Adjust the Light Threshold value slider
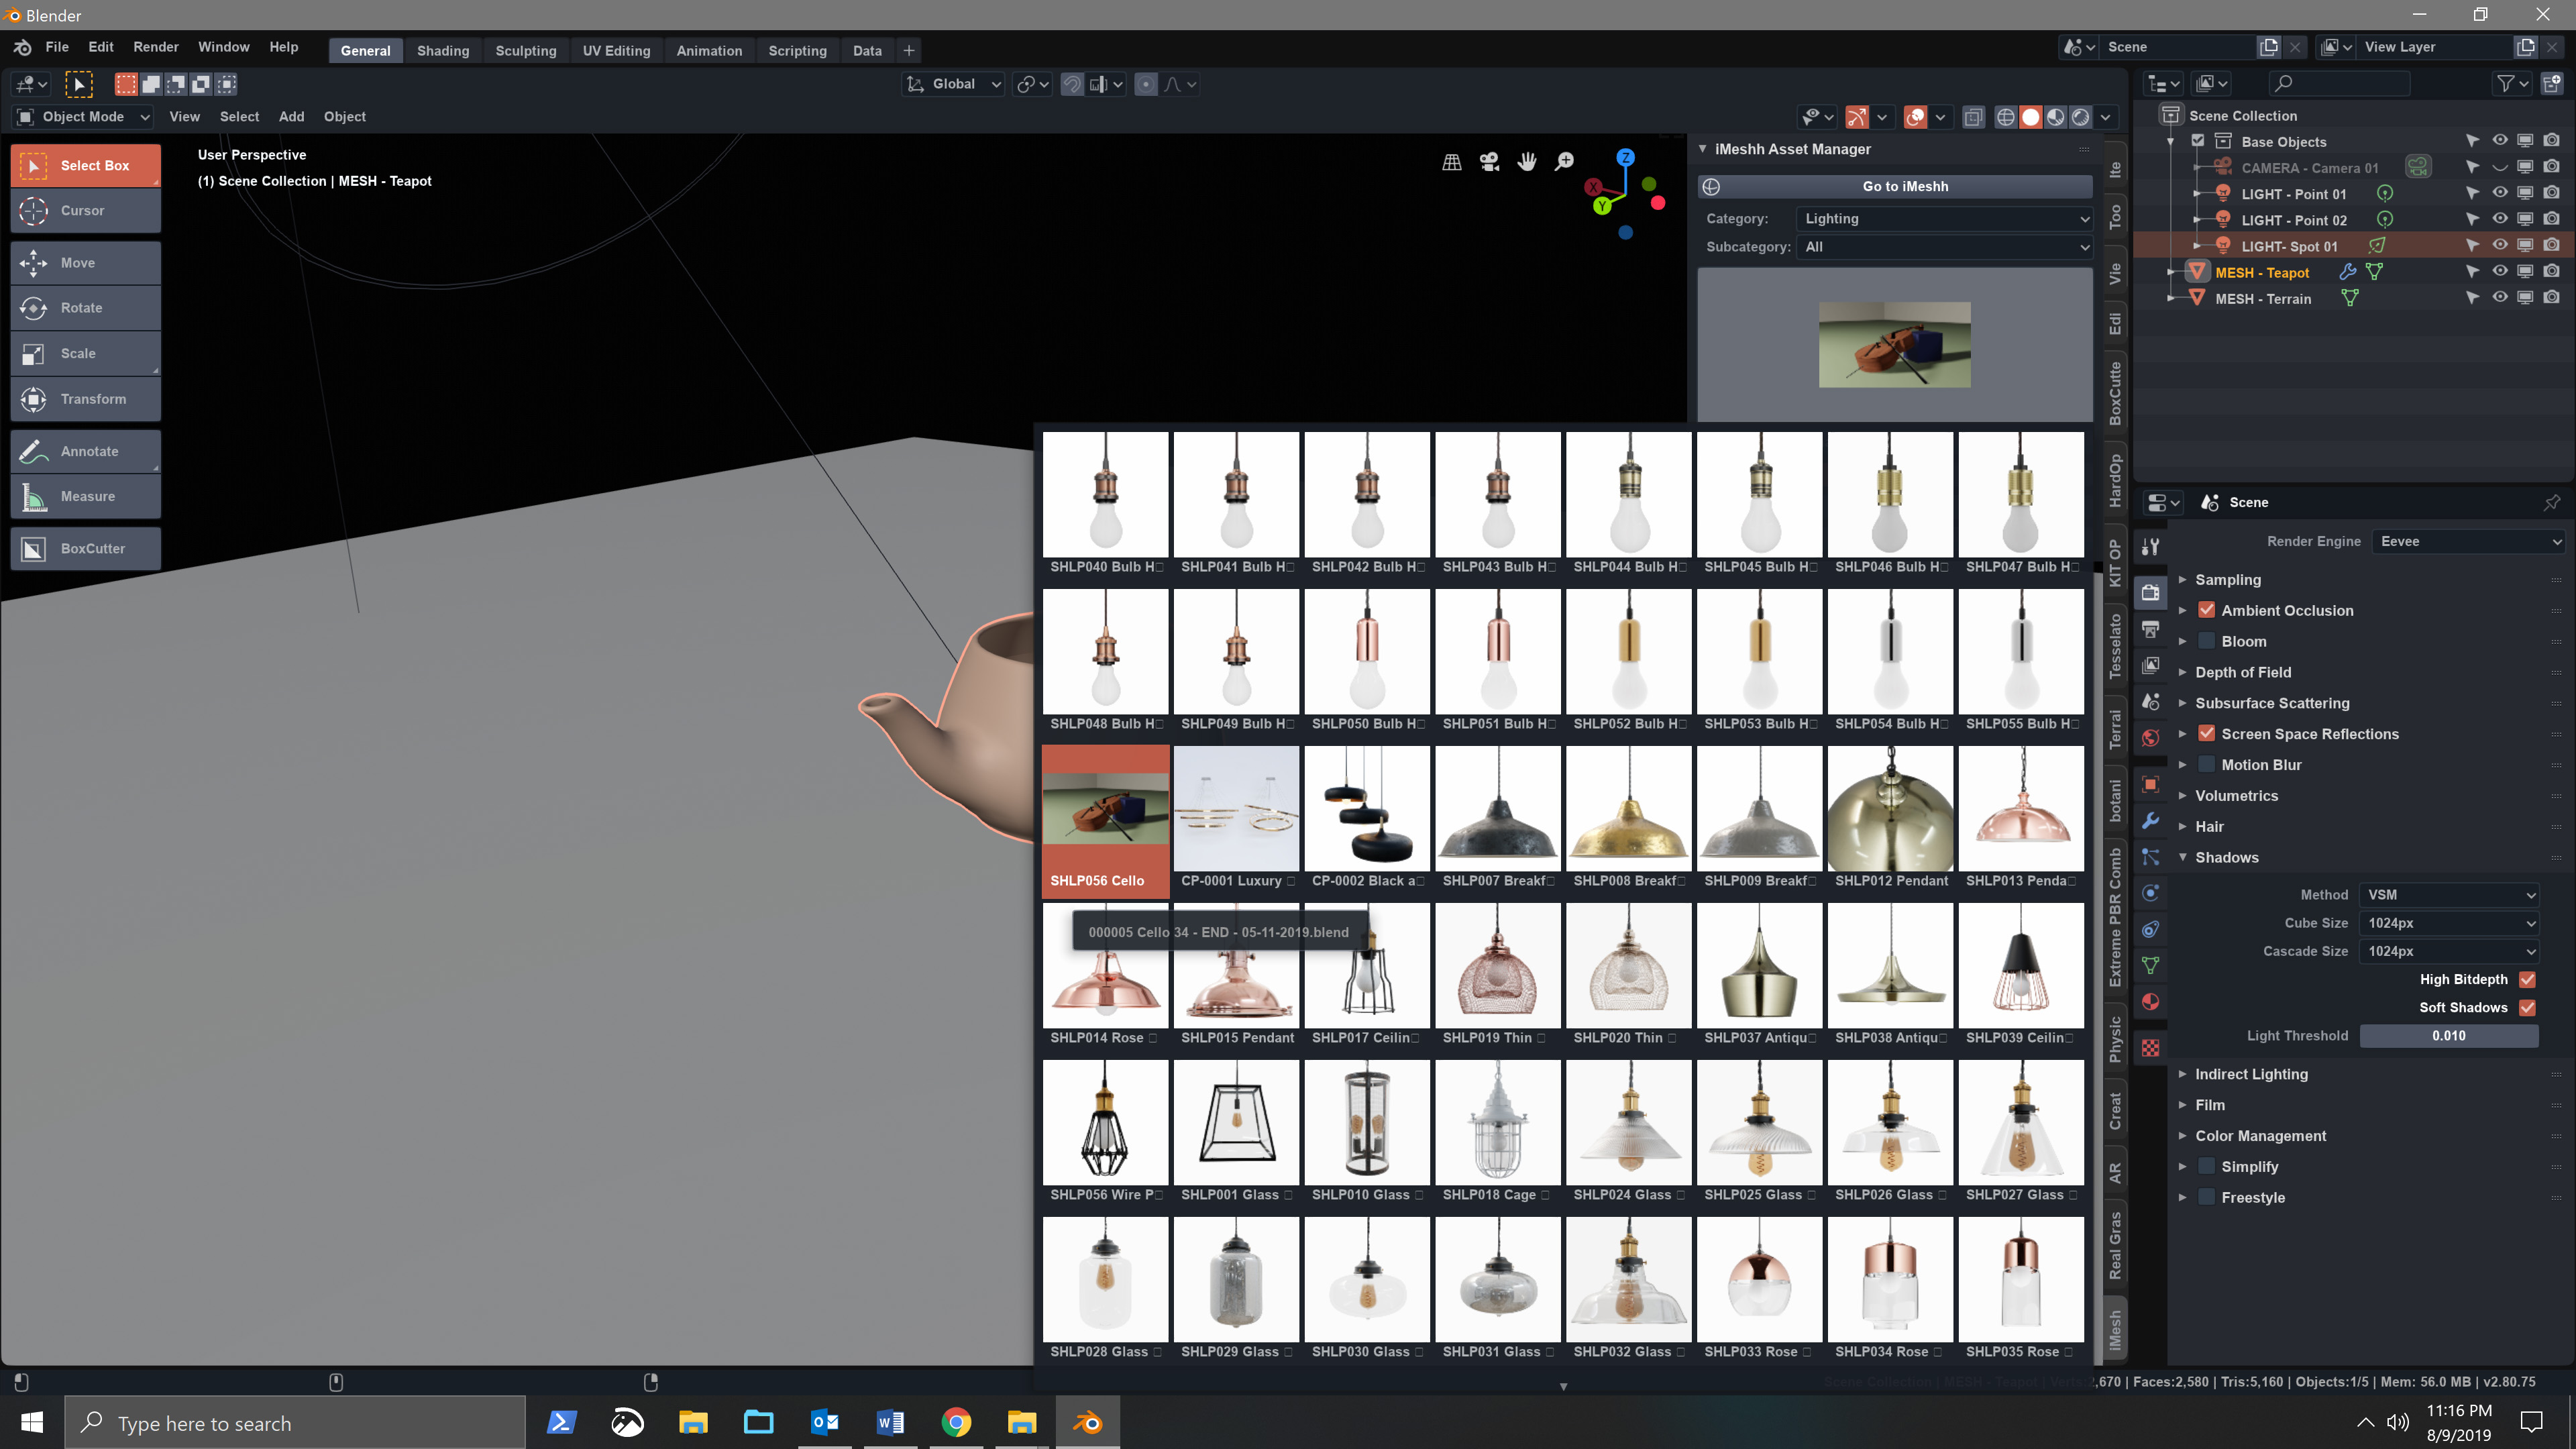The width and height of the screenshot is (2576, 1449). pos(2449,1036)
